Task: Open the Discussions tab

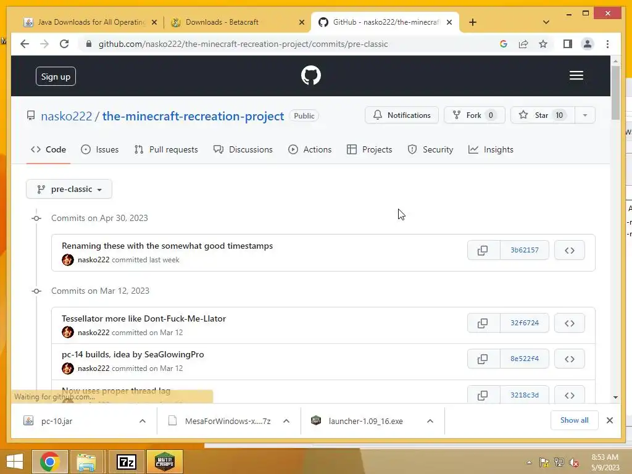Action: pos(243,149)
